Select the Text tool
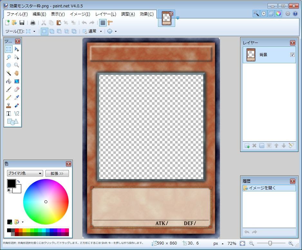This screenshot has width=302, height=250. [8, 114]
